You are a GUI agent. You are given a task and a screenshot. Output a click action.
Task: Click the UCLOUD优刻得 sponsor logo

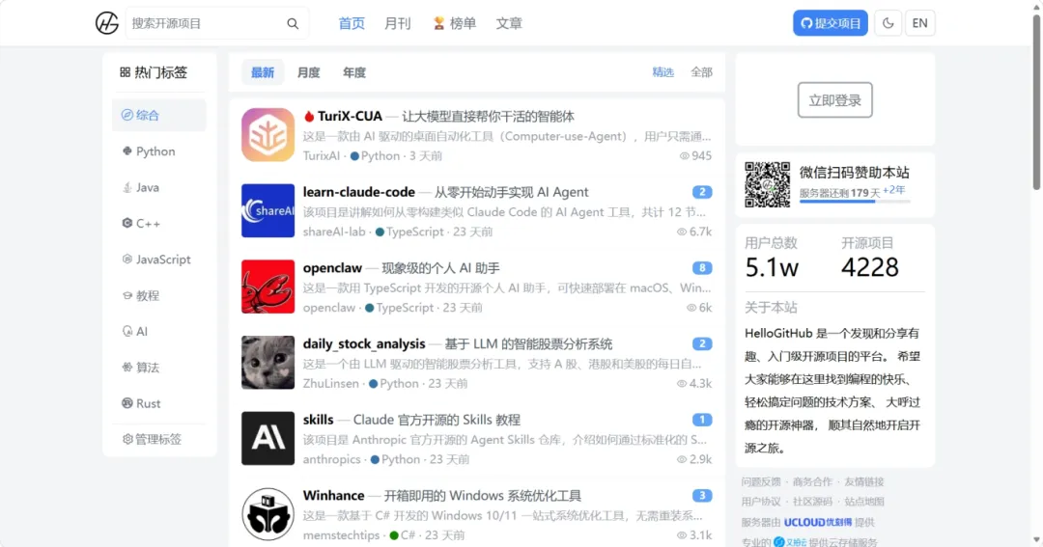pos(818,523)
